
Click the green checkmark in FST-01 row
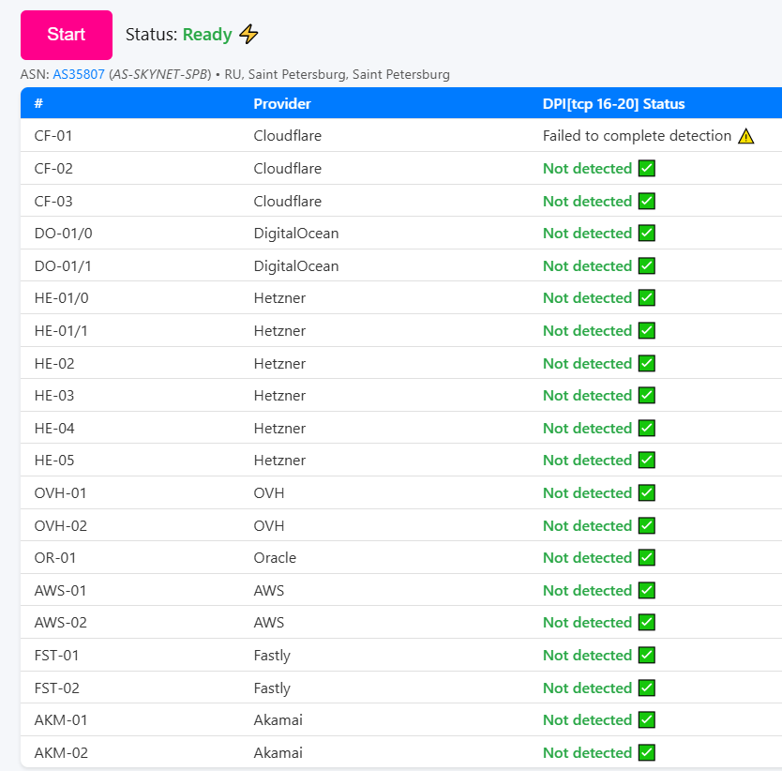(x=647, y=656)
